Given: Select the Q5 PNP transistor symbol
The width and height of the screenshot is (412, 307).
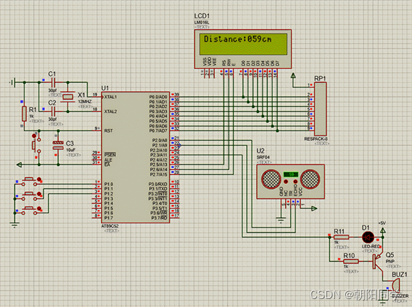Looking at the screenshot, I should point(378,262).
